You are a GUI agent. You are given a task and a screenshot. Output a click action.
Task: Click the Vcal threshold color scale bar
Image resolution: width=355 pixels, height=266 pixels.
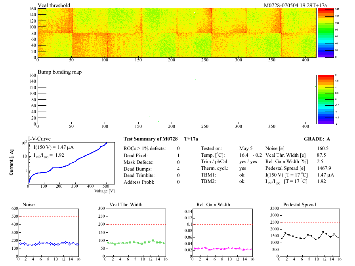pyautogui.click(x=322, y=32)
